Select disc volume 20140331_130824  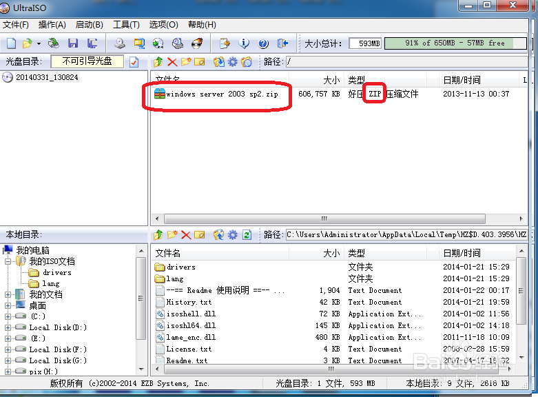coord(47,77)
